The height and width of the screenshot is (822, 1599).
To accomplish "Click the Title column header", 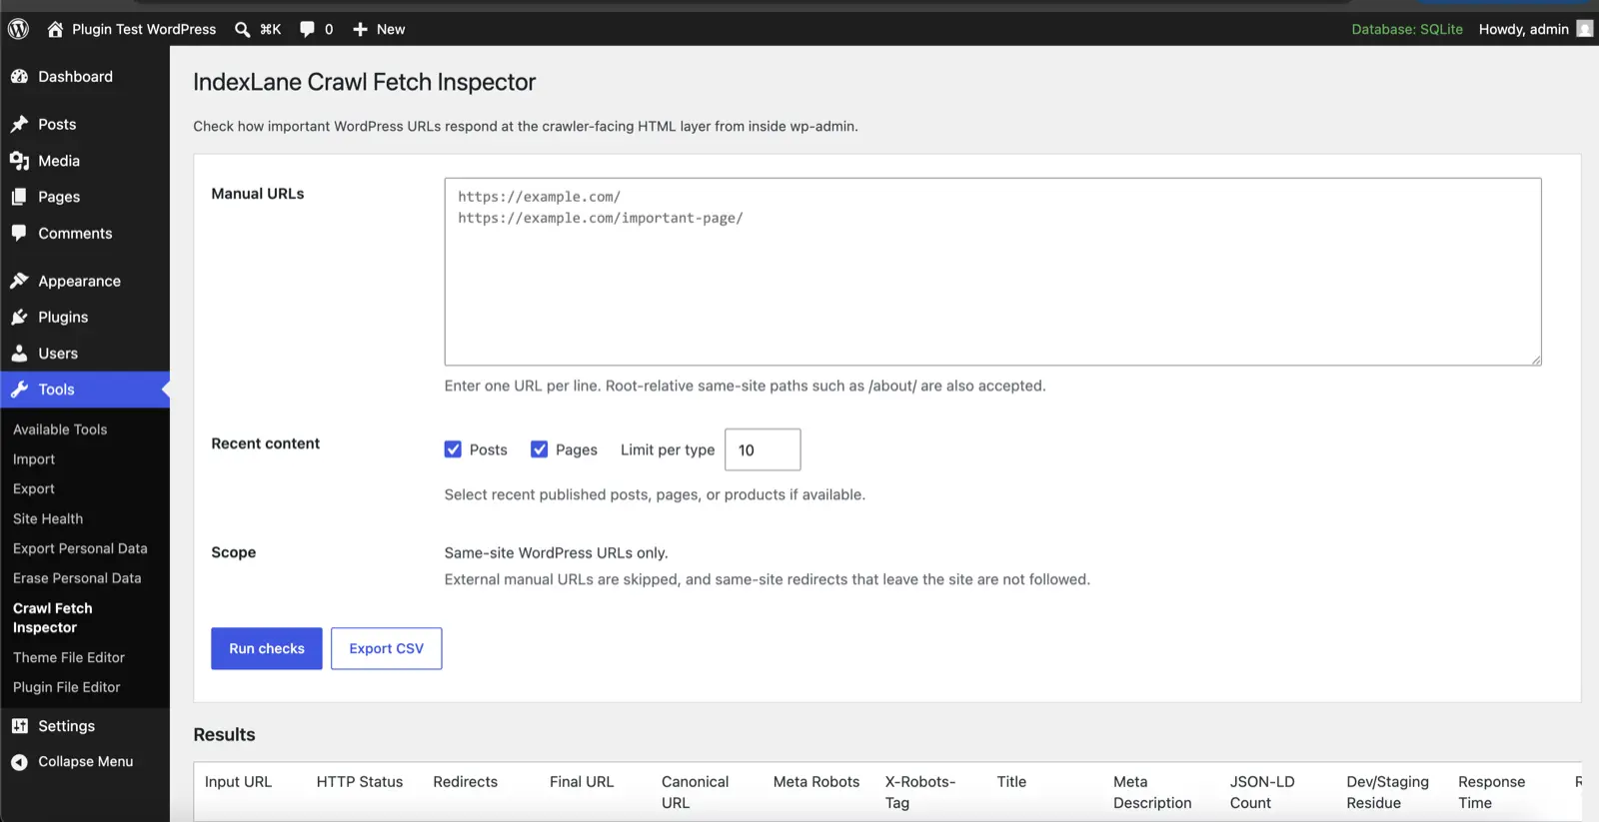I will point(1011,782).
